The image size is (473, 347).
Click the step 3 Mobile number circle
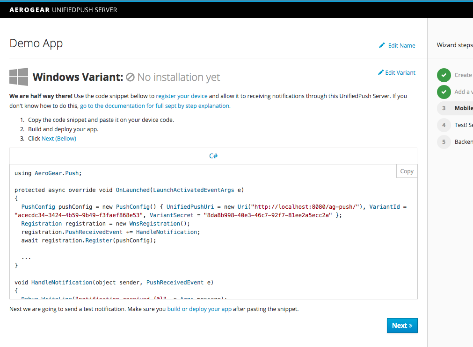[444, 108]
